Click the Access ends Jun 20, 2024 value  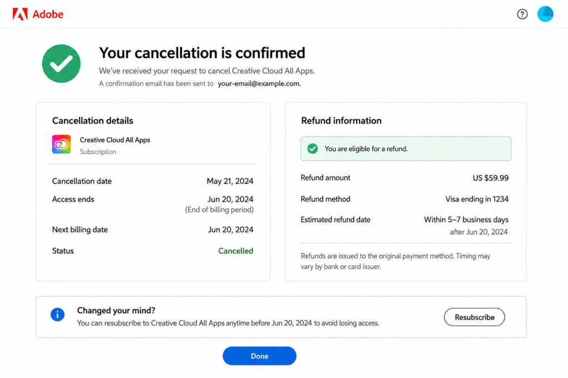tap(230, 199)
